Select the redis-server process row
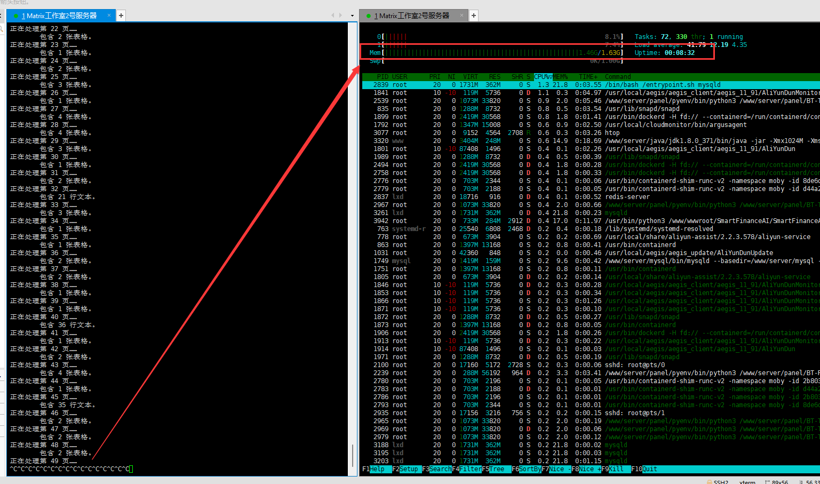This screenshot has height=484, width=820. 591,197
